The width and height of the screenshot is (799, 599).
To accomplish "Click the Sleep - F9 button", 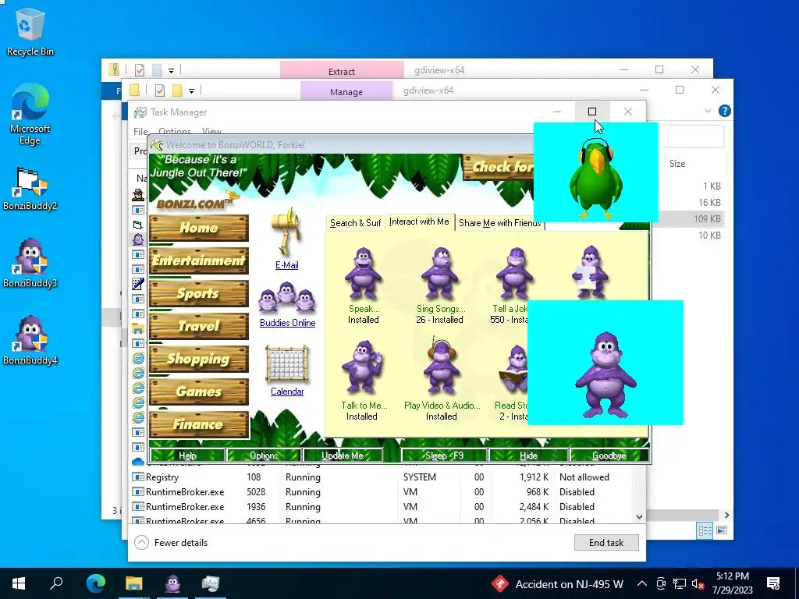I will [x=444, y=455].
